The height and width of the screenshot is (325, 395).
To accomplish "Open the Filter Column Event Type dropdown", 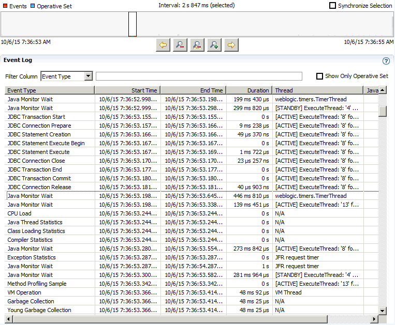I will (89, 76).
